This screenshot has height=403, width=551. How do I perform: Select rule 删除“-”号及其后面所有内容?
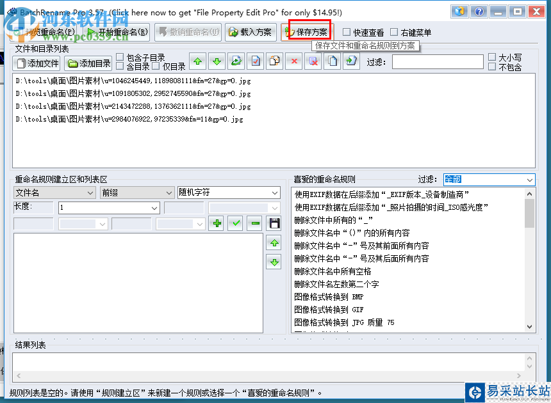tap(361, 258)
